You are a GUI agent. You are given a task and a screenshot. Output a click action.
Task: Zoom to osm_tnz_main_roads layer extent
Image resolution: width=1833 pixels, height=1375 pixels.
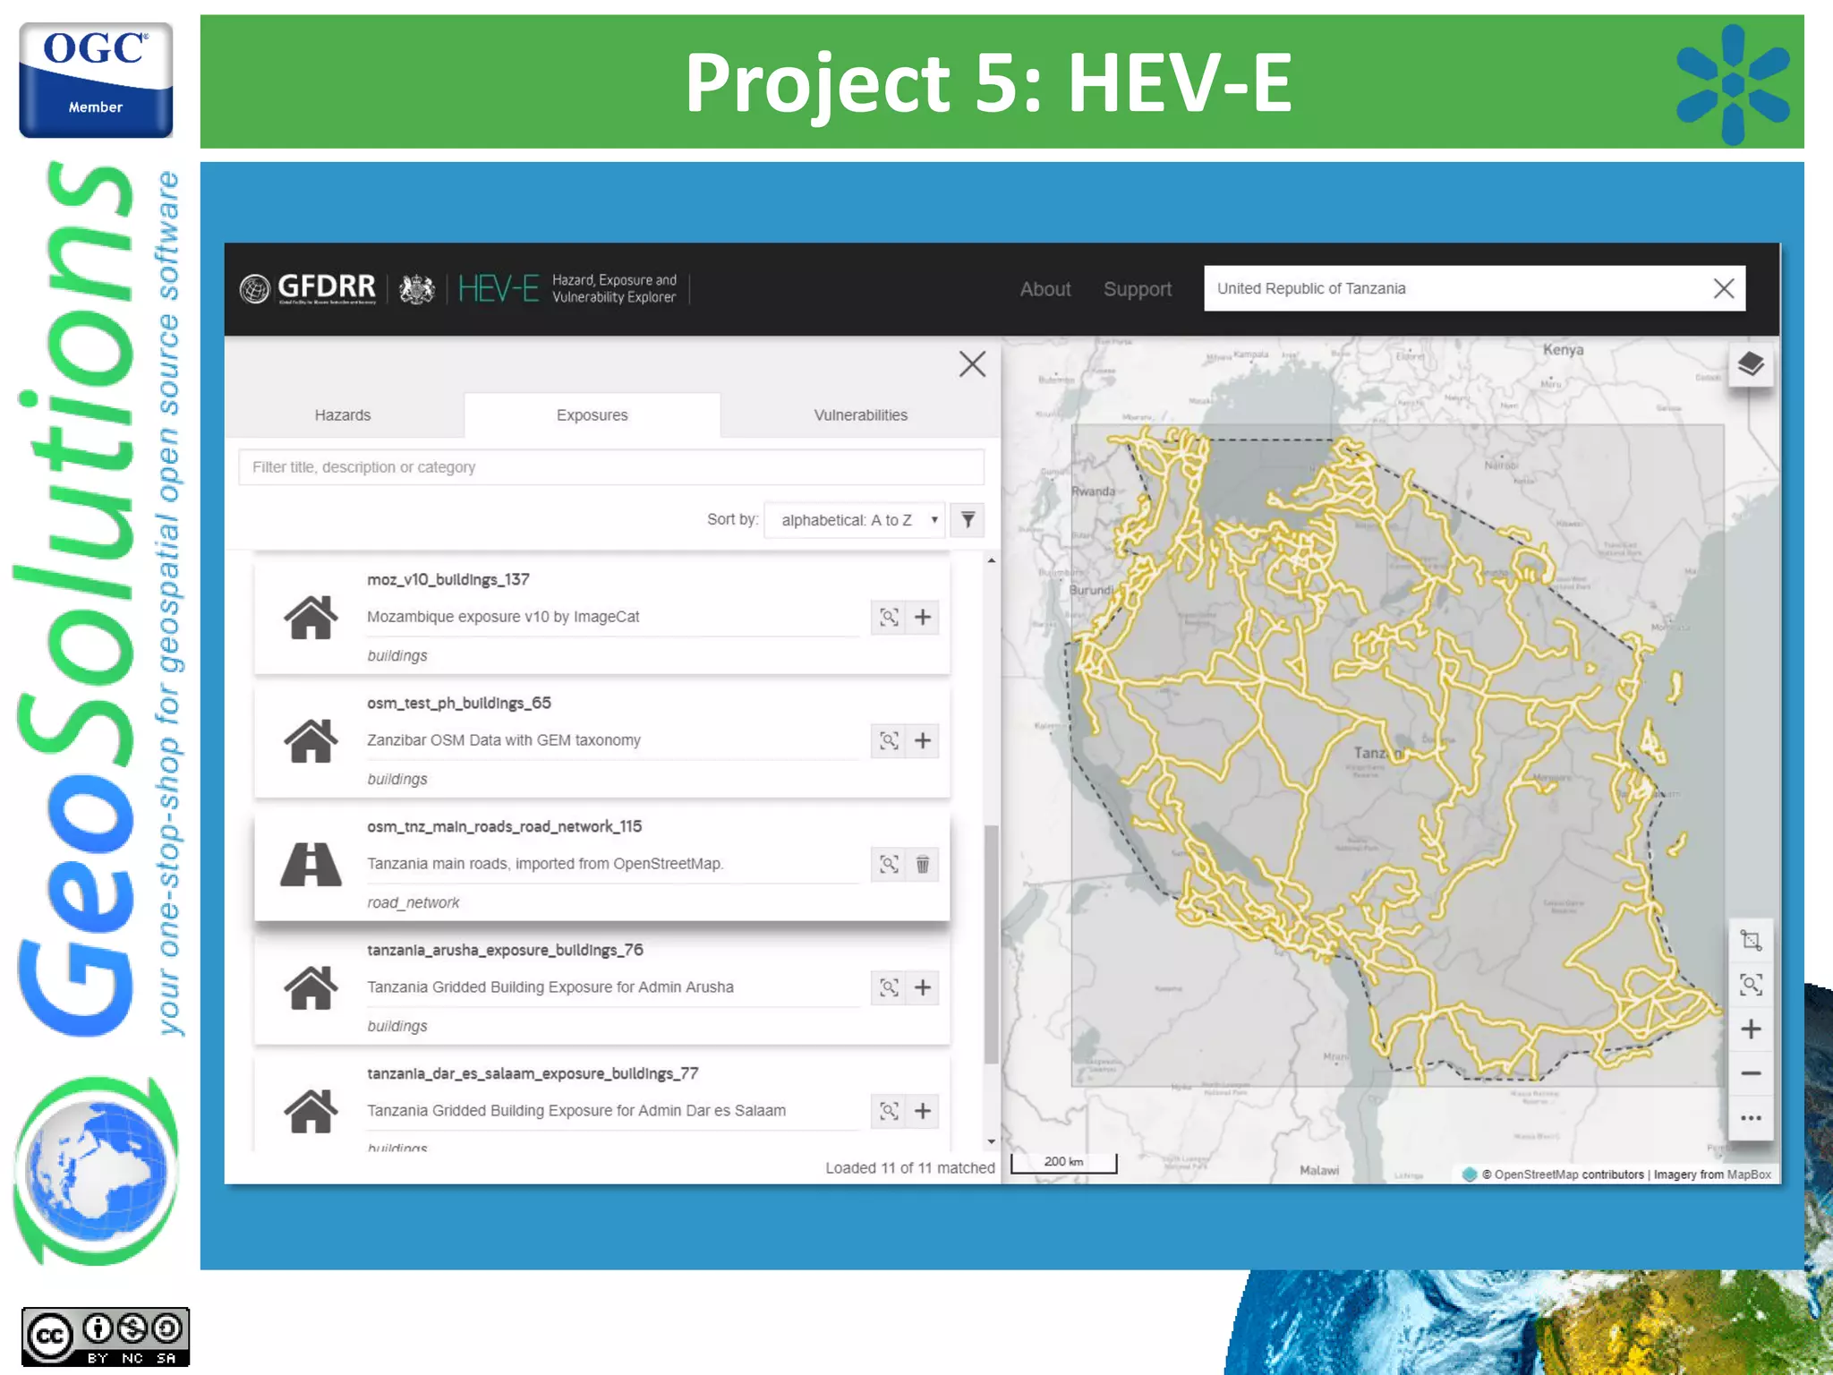coord(889,864)
